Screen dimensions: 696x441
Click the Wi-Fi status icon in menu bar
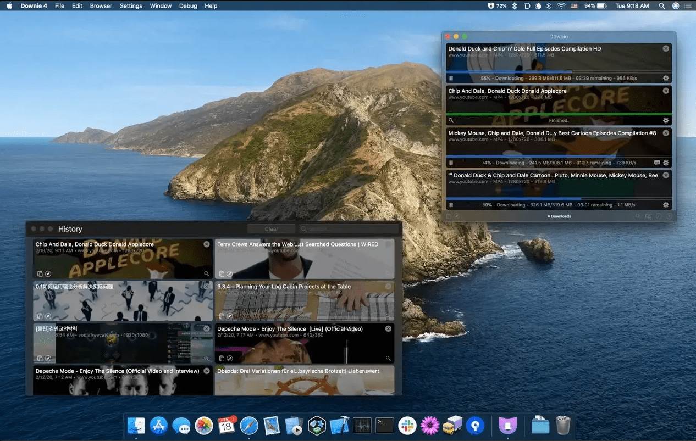point(561,6)
